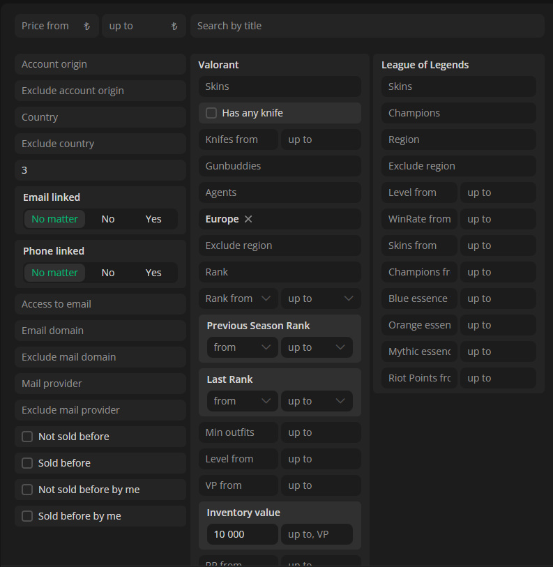Open Previous Season Rank up to dropdown
This screenshot has width=553, height=567.
click(x=317, y=347)
